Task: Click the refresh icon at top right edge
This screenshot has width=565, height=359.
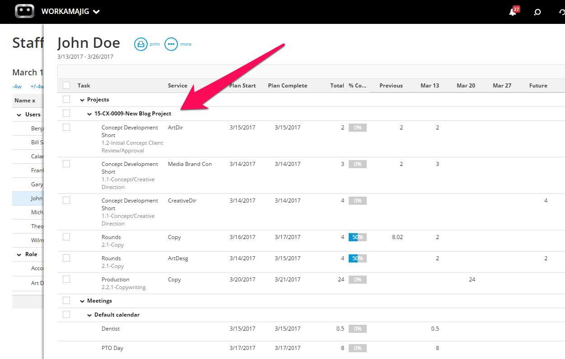Action: tap(562, 12)
